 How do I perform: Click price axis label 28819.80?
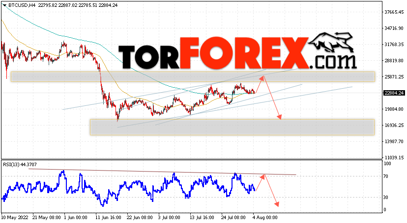click(x=394, y=61)
